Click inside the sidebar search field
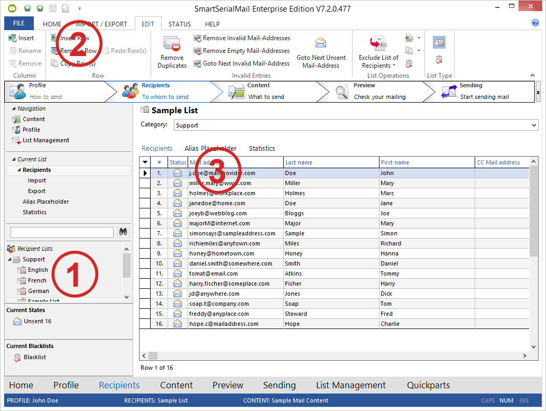The image size is (546, 411). [x=61, y=232]
